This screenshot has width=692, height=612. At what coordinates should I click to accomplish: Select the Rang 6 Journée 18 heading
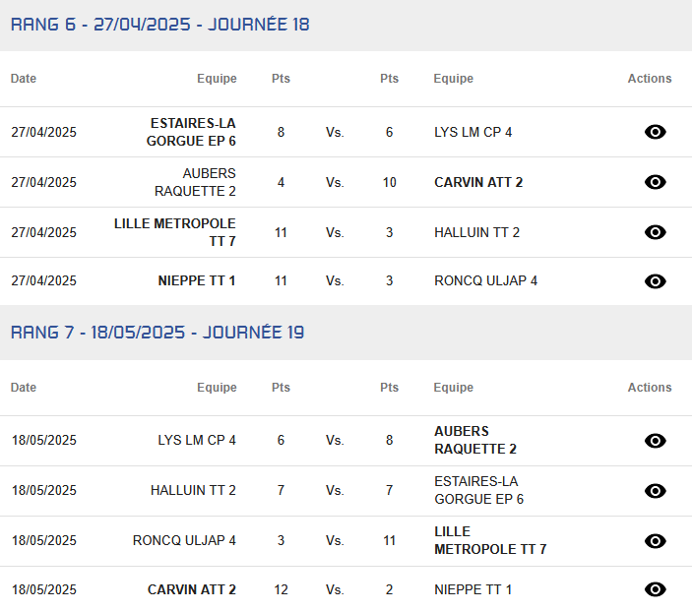pos(159,25)
